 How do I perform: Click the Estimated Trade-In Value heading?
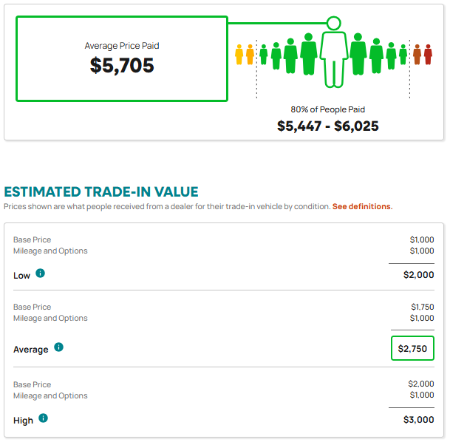tap(101, 191)
